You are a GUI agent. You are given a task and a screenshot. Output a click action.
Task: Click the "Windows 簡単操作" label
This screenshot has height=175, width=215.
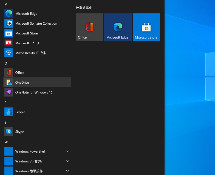(29, 171)
